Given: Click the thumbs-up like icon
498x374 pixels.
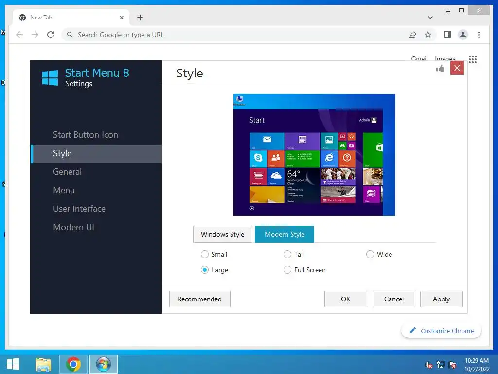Looking at the screenshot, I should tap(440, 68).
